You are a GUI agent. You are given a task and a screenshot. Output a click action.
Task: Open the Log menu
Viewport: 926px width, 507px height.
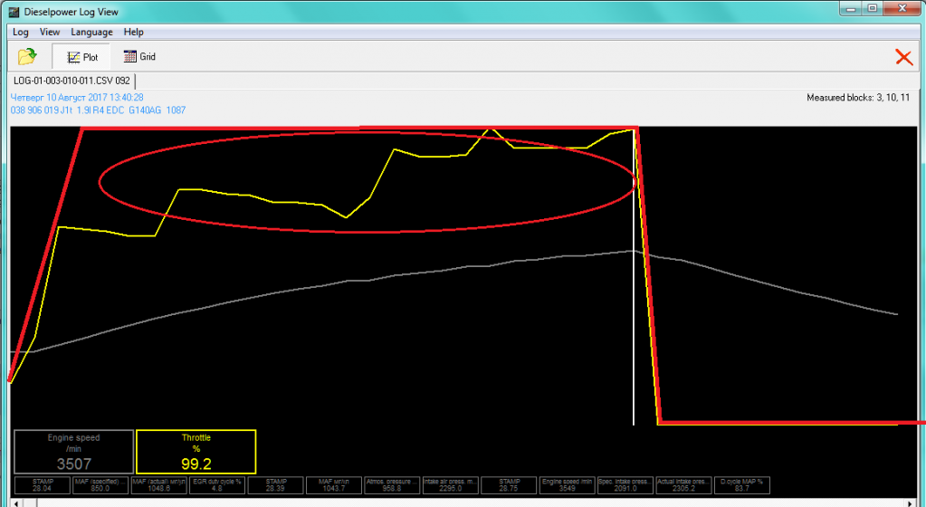21,32
